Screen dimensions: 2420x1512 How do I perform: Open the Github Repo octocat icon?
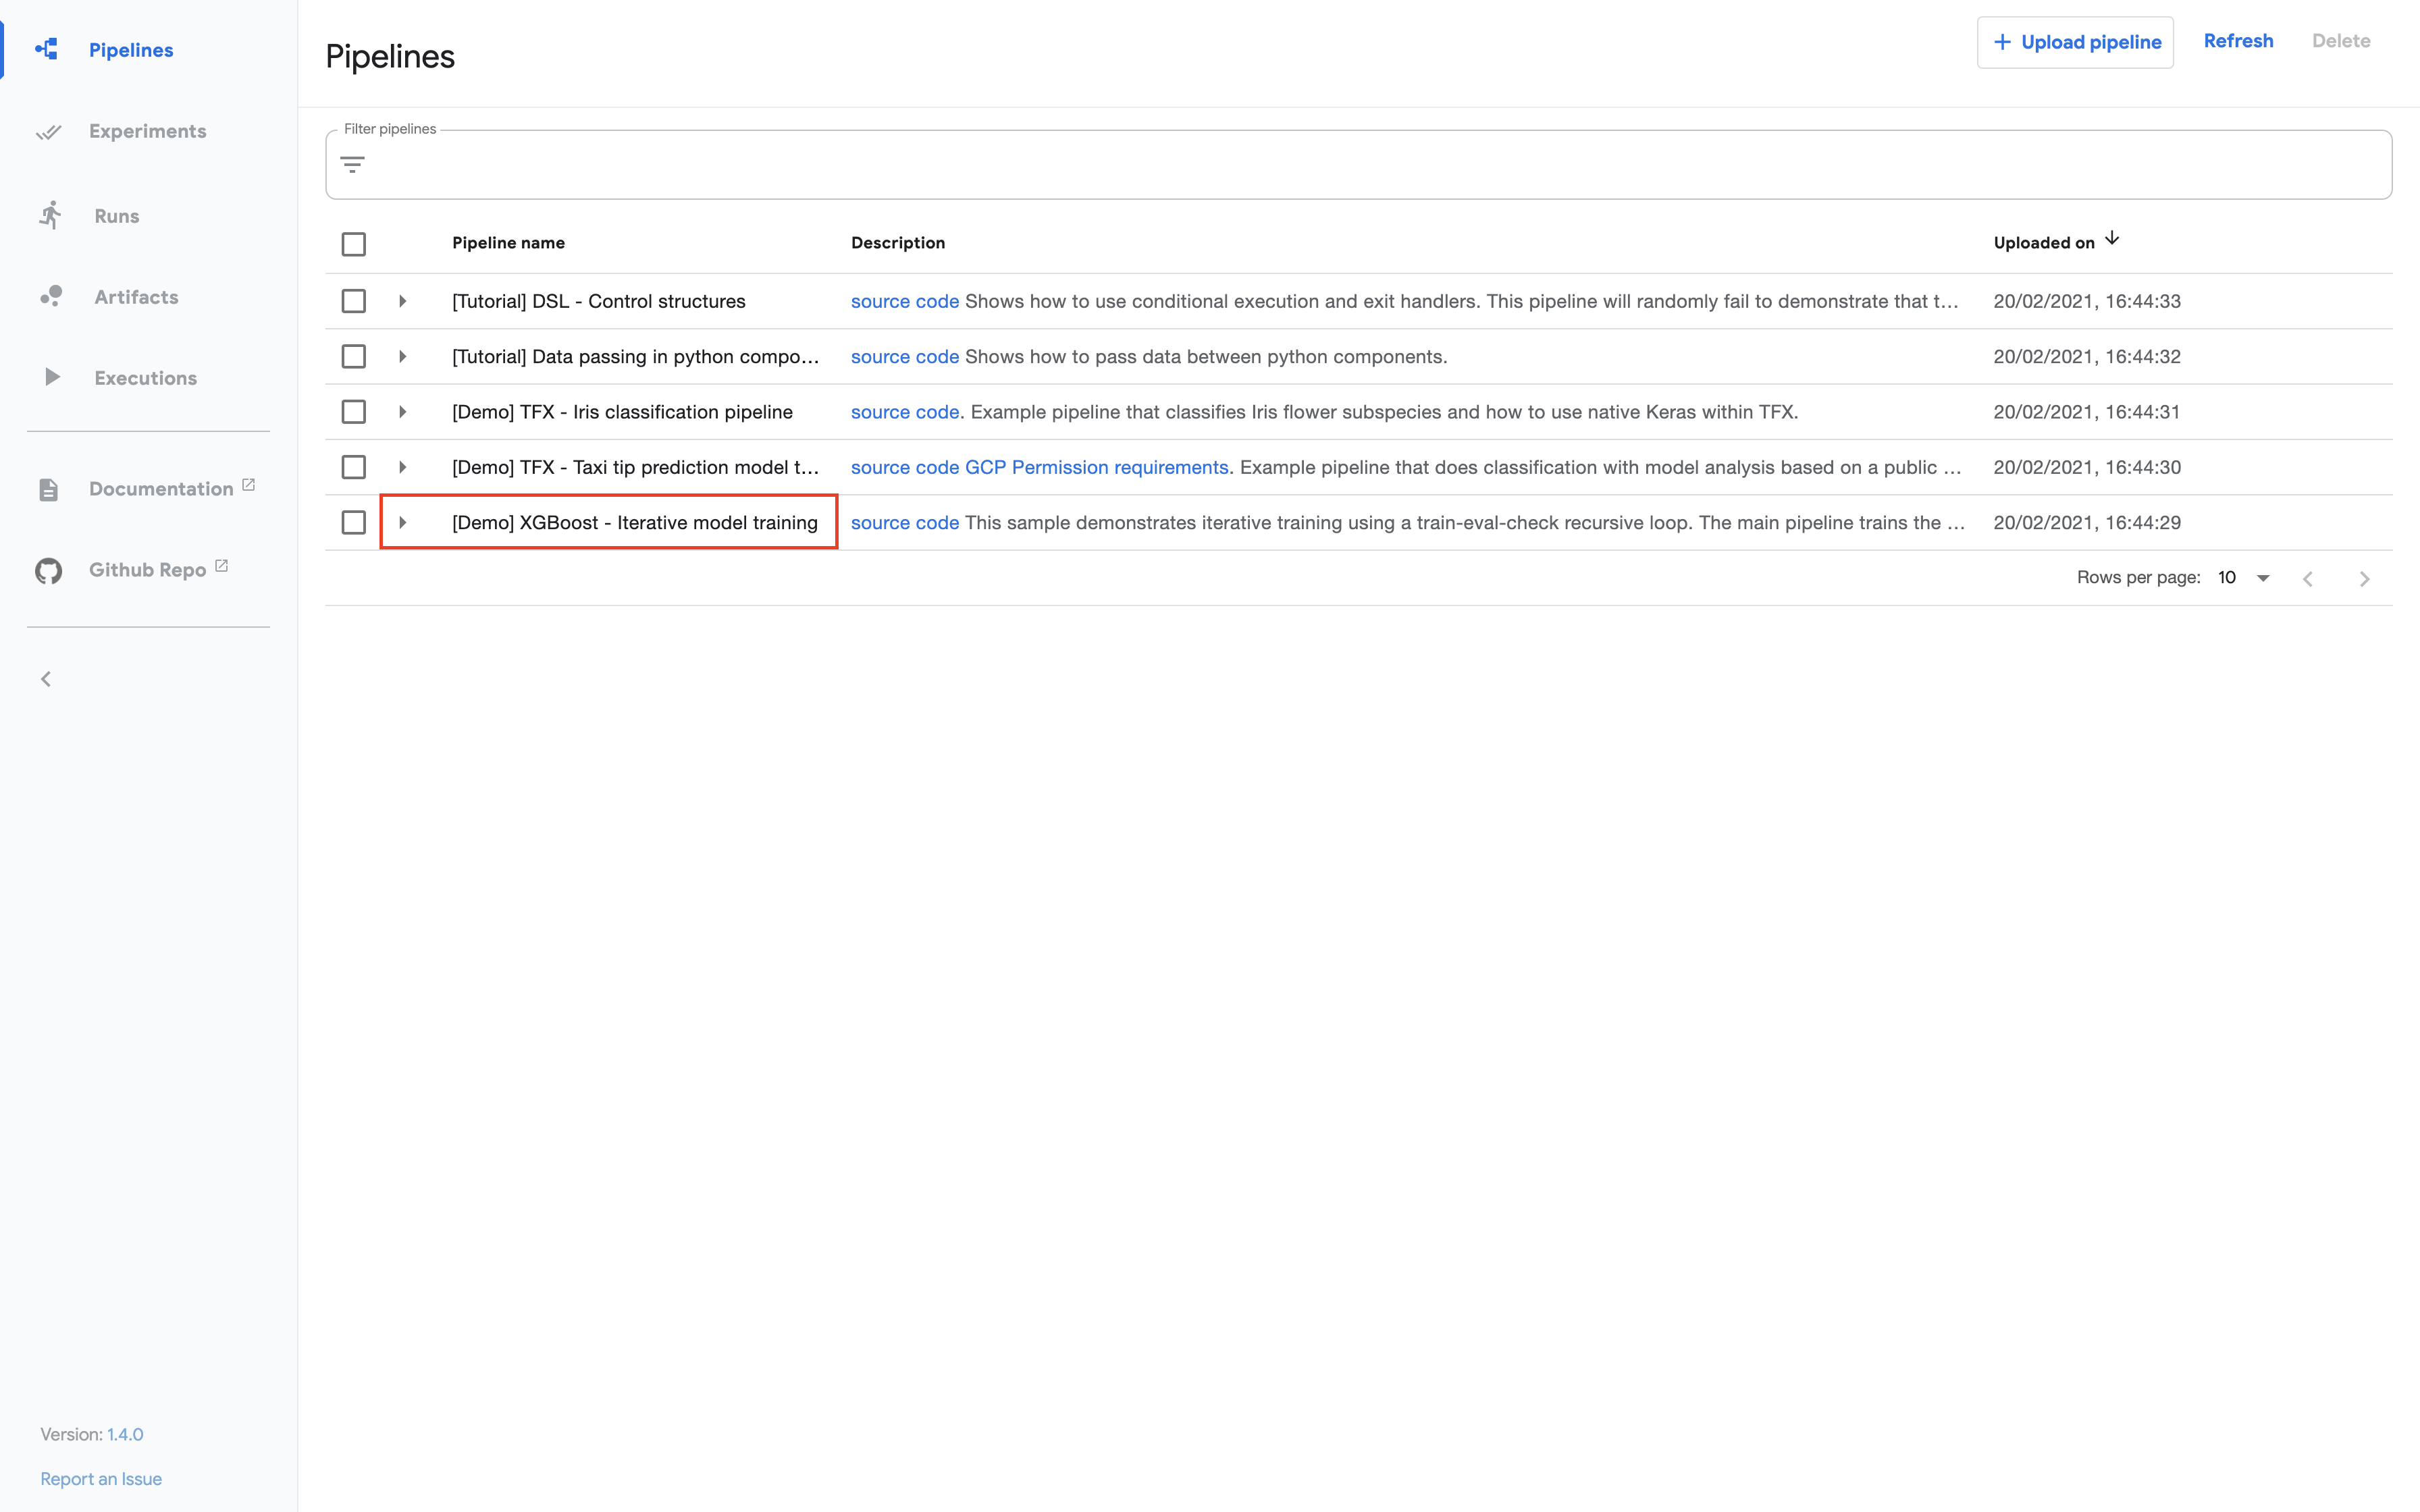coord(48,570)
